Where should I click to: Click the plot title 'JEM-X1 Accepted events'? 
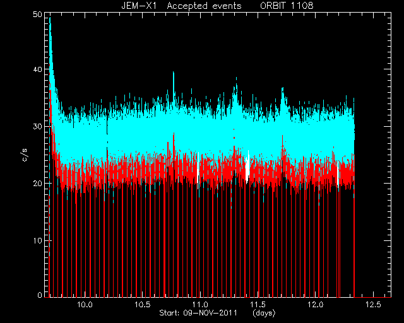coord(181,6)
